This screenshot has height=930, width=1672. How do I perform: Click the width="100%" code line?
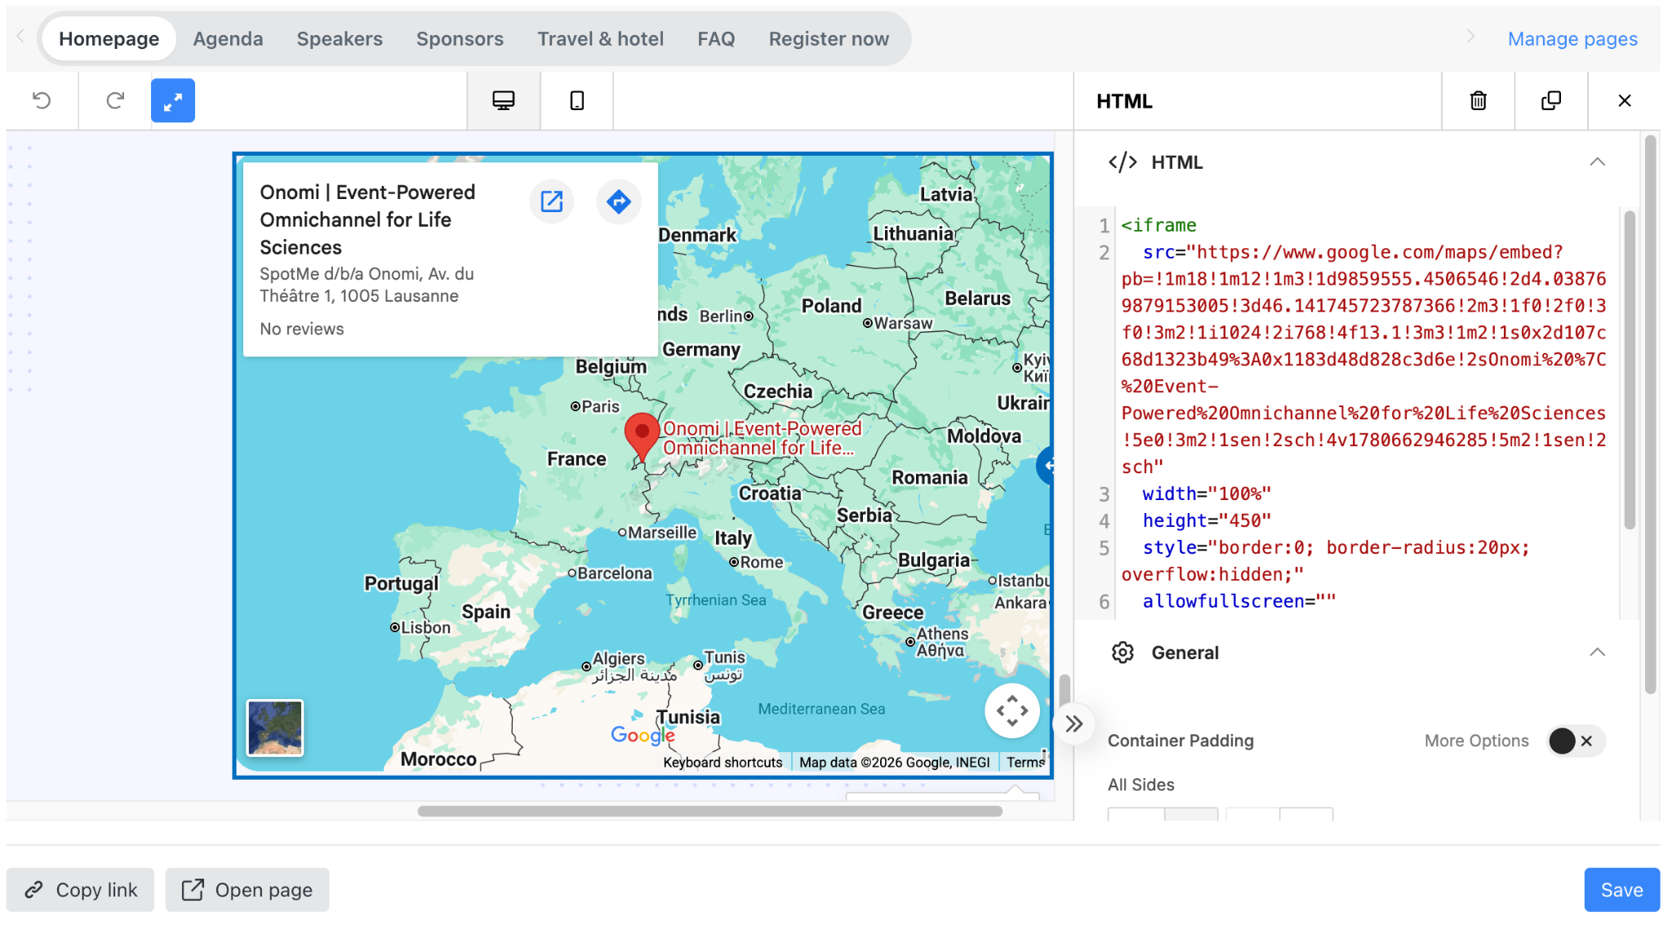(x=1206, y=494)
